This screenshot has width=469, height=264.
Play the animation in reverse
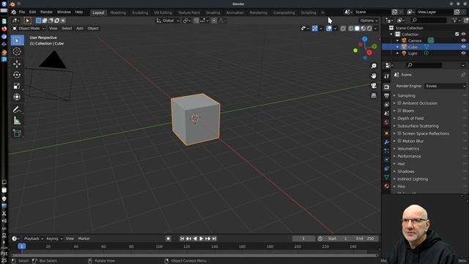point(195,238)
